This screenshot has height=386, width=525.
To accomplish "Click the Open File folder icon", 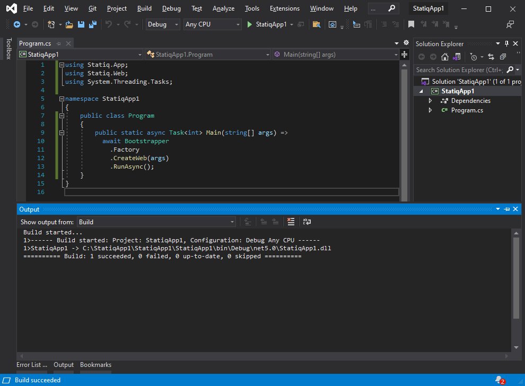I will 69,24.
